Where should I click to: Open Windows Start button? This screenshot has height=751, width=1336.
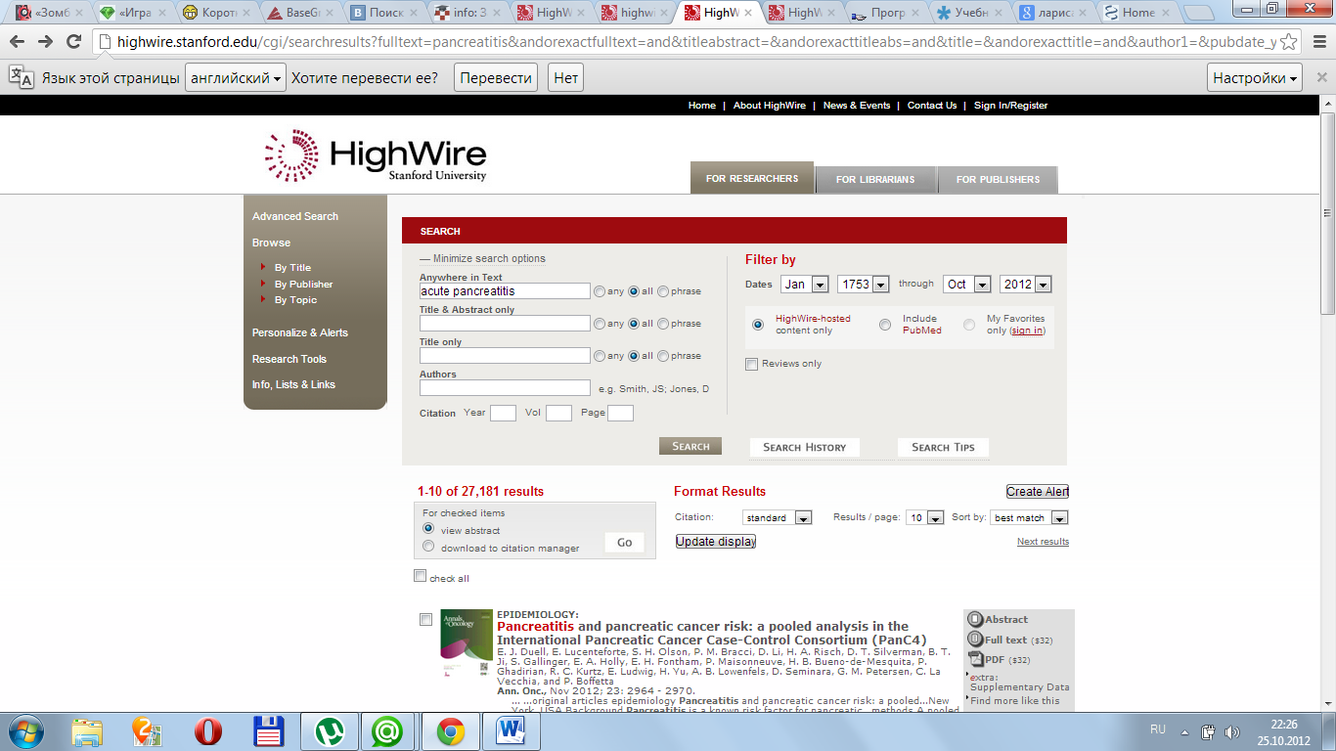point(26,730)
